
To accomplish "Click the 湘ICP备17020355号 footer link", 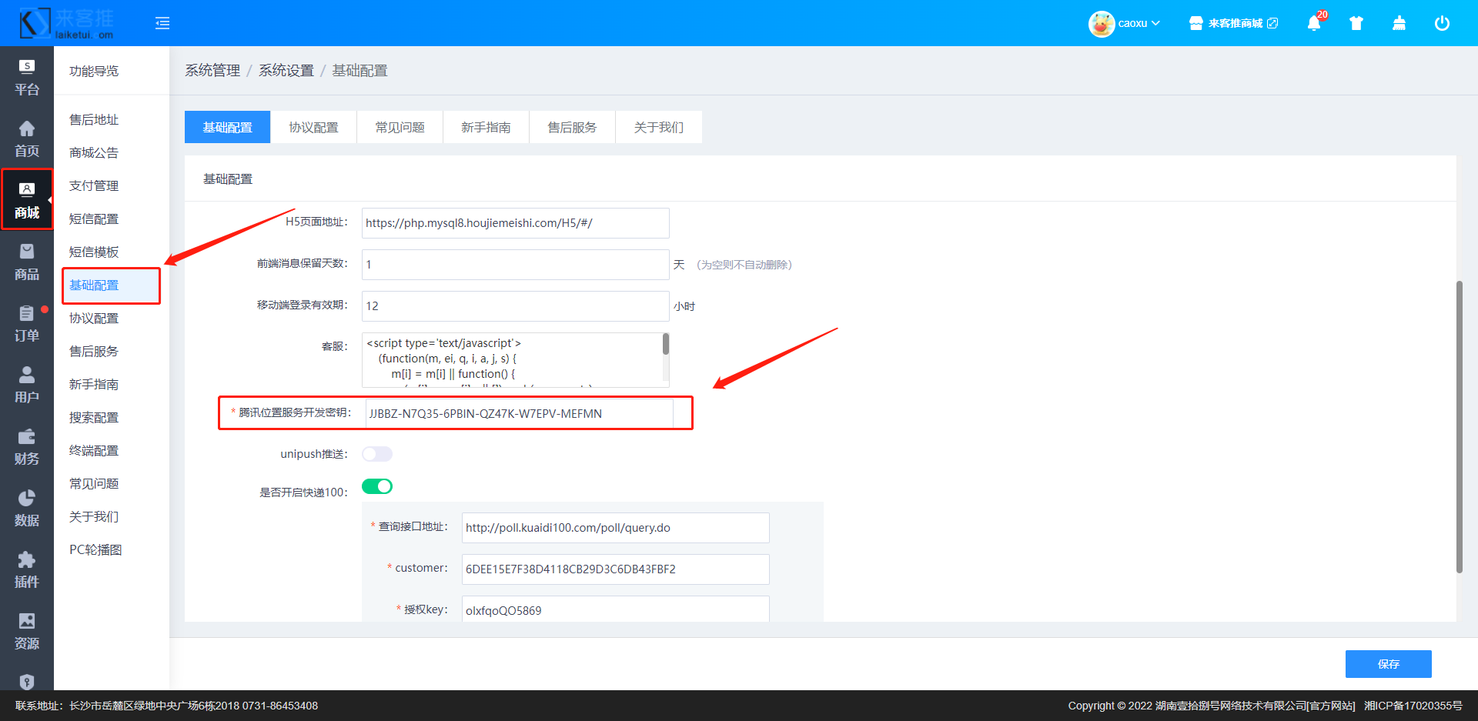I will tap(1413, 706).
